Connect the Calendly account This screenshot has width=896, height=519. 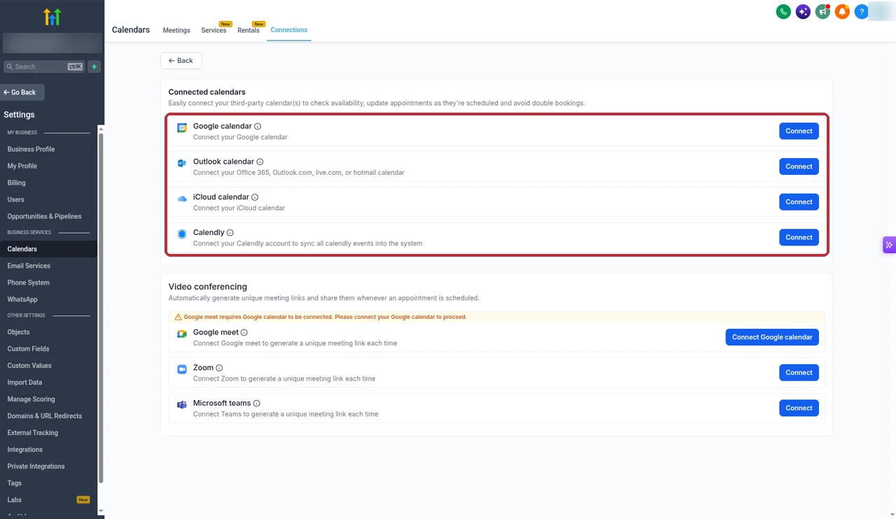tap(799, 237)
